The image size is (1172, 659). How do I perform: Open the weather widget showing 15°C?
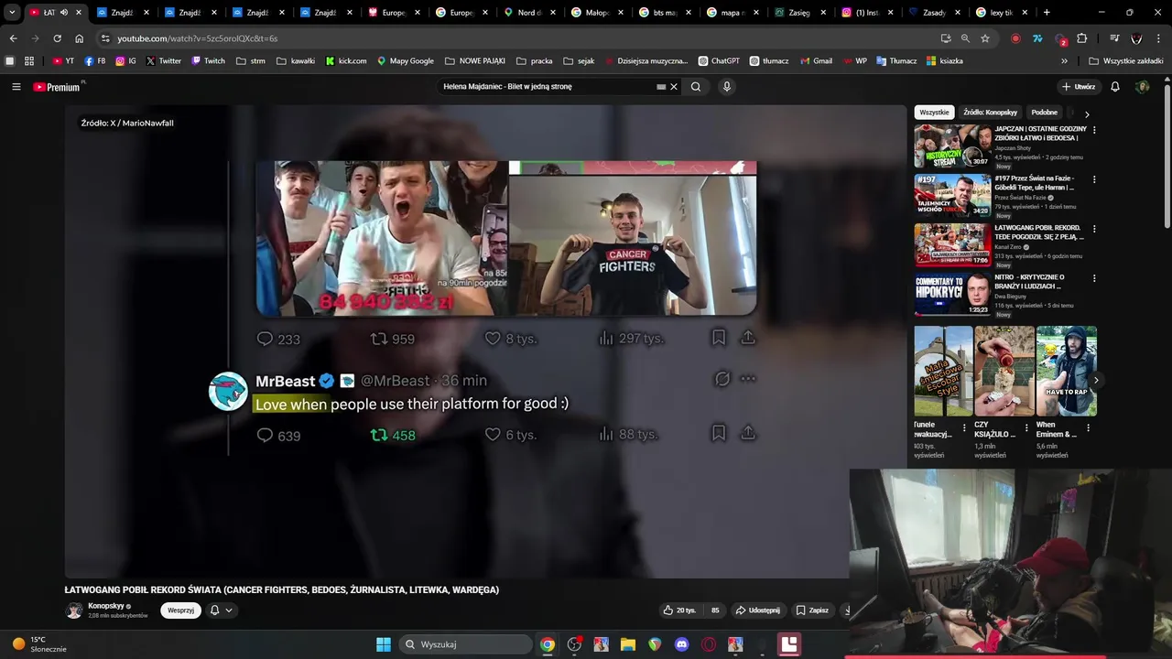(x=38, y=644)
